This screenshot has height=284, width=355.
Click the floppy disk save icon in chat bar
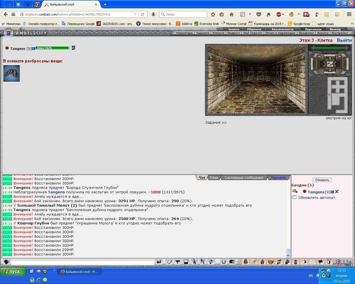pos(186,262)
